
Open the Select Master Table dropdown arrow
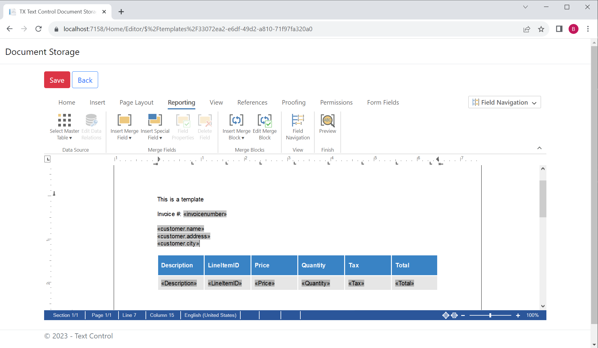coord(71,138)
